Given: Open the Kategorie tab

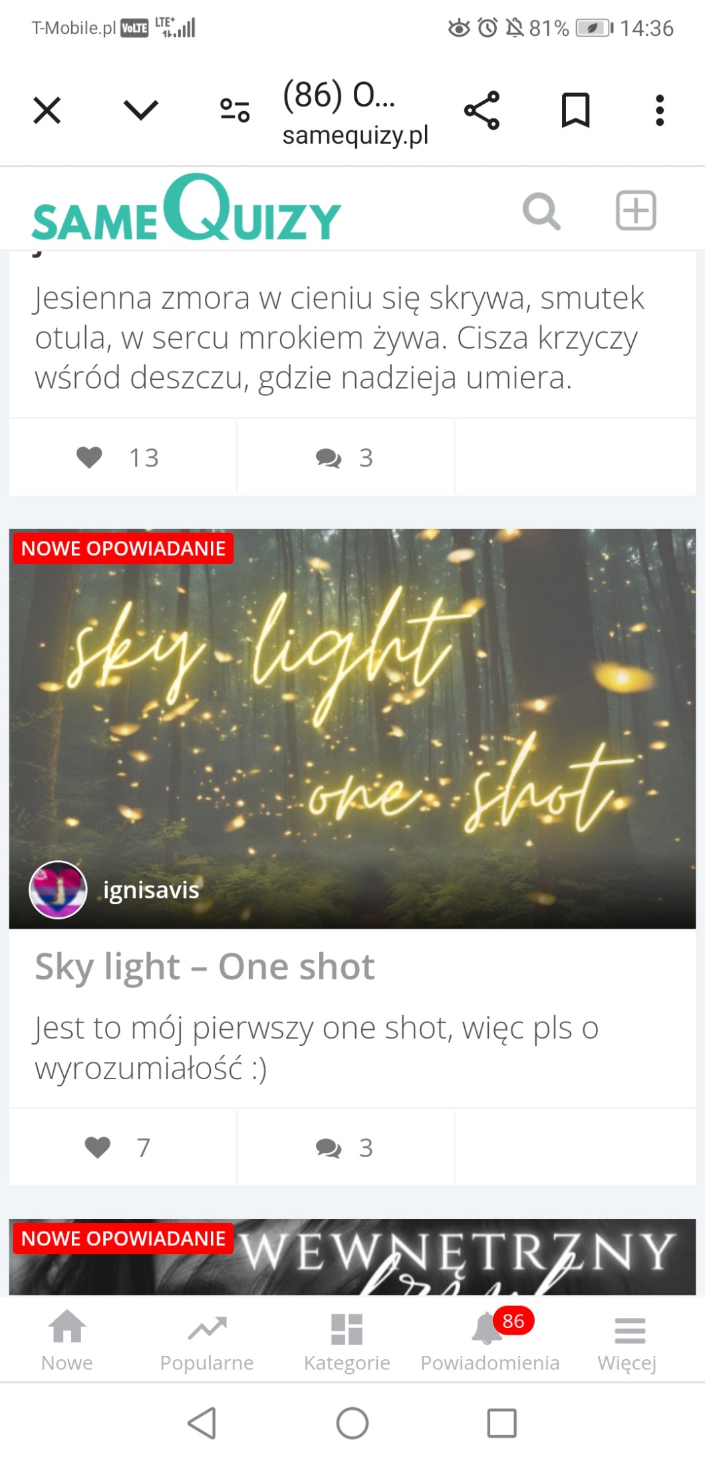Looking at the screenshot, I should point(347,1340).
